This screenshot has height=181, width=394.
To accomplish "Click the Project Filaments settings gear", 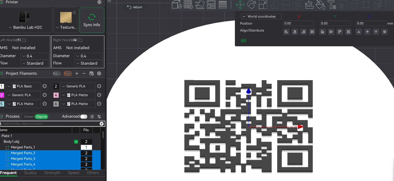I will 99,73.
